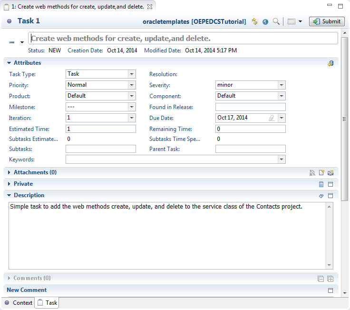The height and width of the screenshot is (310, 350).
Task: Click the oracletemplates [OEPEDCSTutorial] repository label
Action: 194,22
